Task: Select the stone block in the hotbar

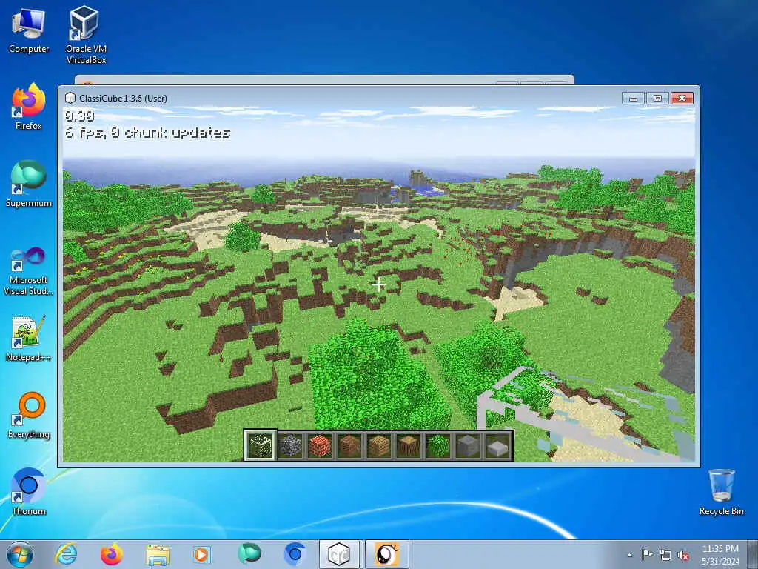Action: point(468,445)
